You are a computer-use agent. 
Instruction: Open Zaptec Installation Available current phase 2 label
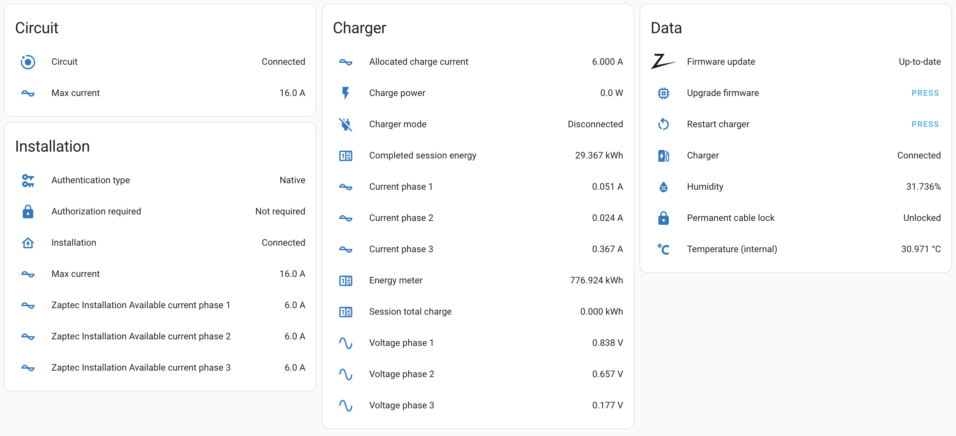[x=141, y=336]
